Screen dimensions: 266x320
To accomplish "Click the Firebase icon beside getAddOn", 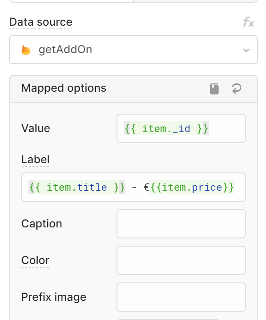I will pyautogui.click(x=26, y=50).
